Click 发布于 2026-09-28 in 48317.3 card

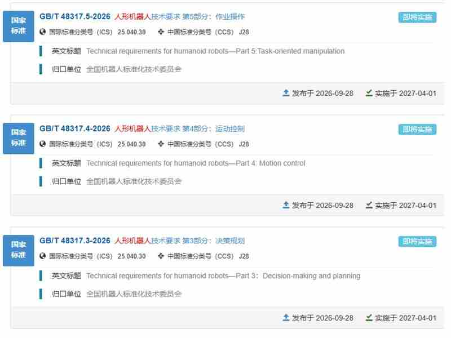[322, 318]
